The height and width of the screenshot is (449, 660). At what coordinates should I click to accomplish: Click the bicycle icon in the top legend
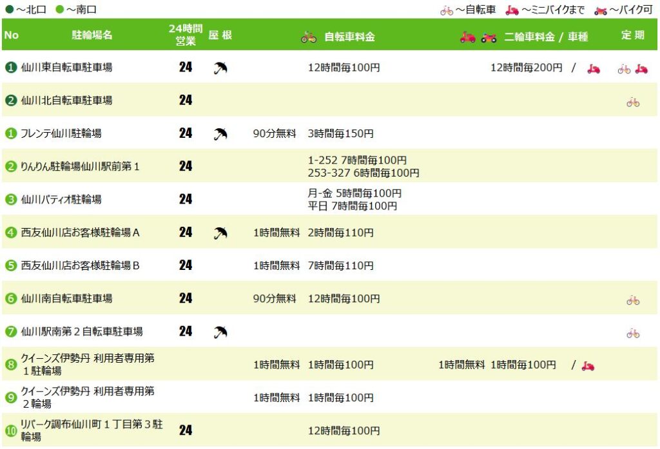pos(447,10)
